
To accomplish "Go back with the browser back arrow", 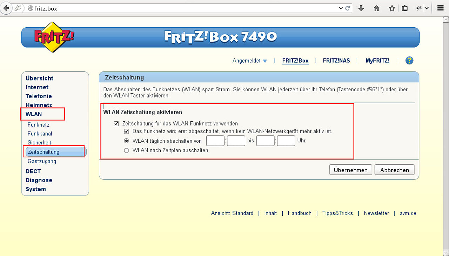I will pos(6,8).
